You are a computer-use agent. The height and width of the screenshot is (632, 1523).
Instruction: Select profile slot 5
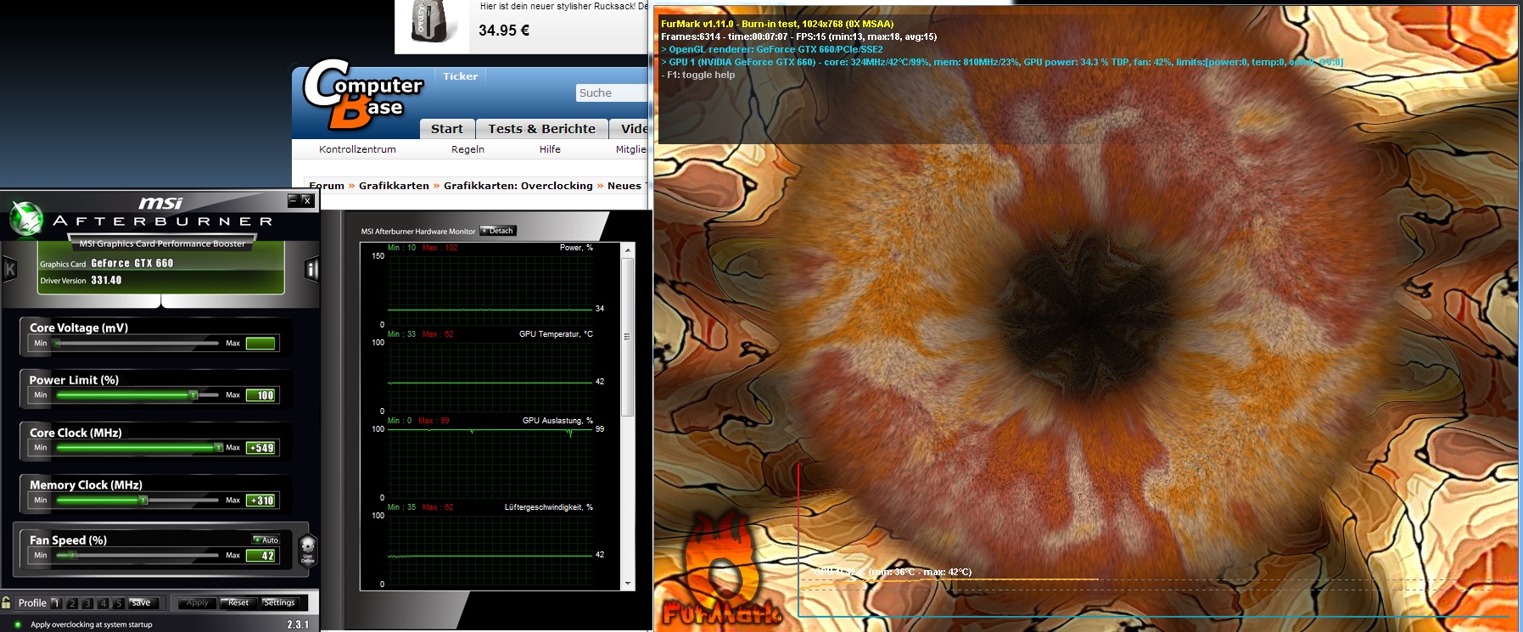118,603
